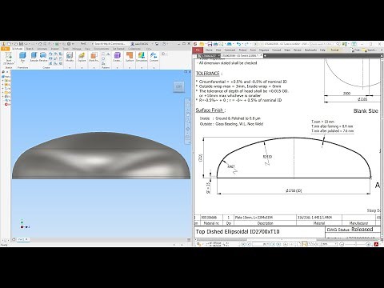Open Home tab in PDF viewer
Image resolution: width=384 pixels, height=288 pixels.
(209, 50)
